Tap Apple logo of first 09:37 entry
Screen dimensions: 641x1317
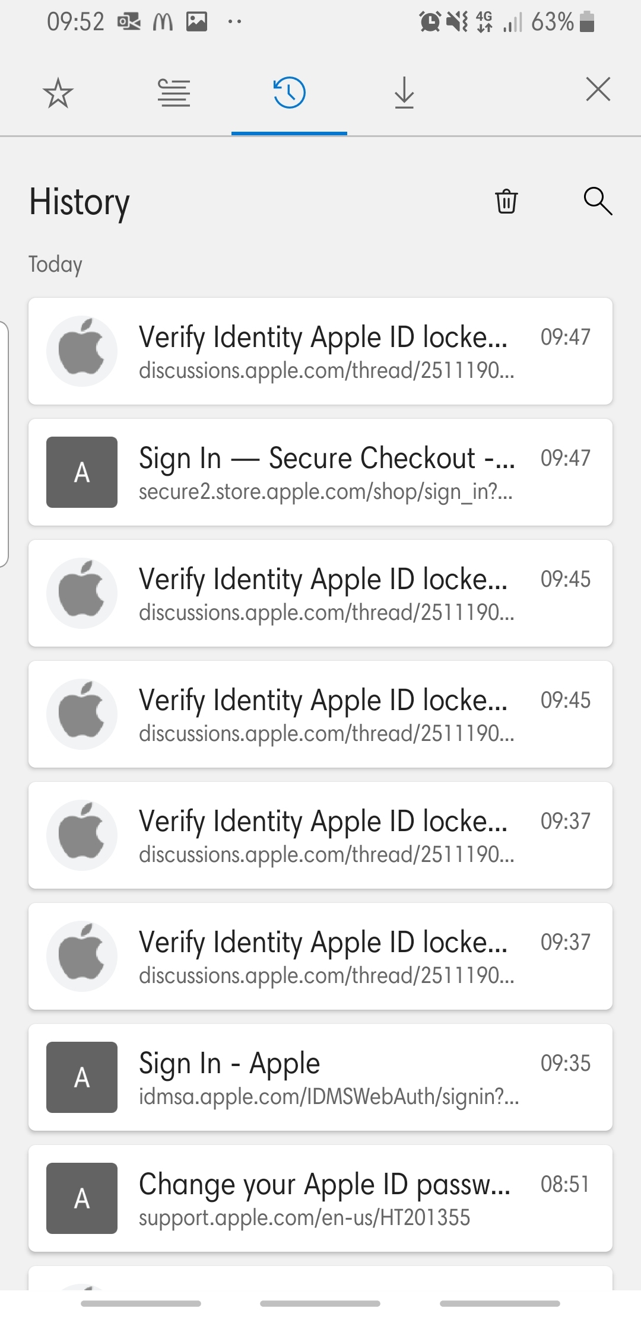click(x=82, y=835)
